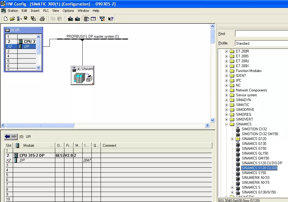Click the Upload from Module icon

(x=77, y=19)
